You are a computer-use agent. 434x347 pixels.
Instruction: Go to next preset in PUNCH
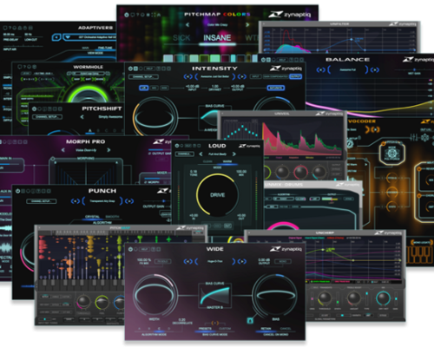click(129, 201)
